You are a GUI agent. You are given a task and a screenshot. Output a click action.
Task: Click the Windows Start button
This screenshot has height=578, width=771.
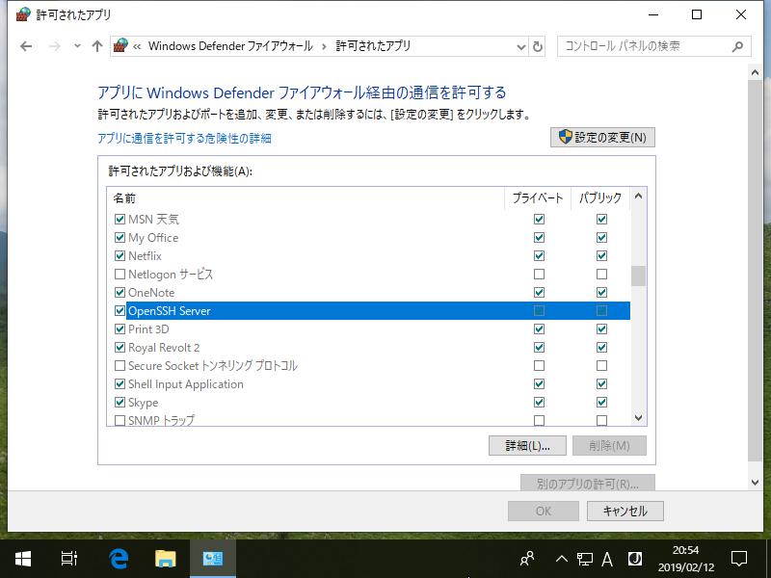(x=21, y=558)
